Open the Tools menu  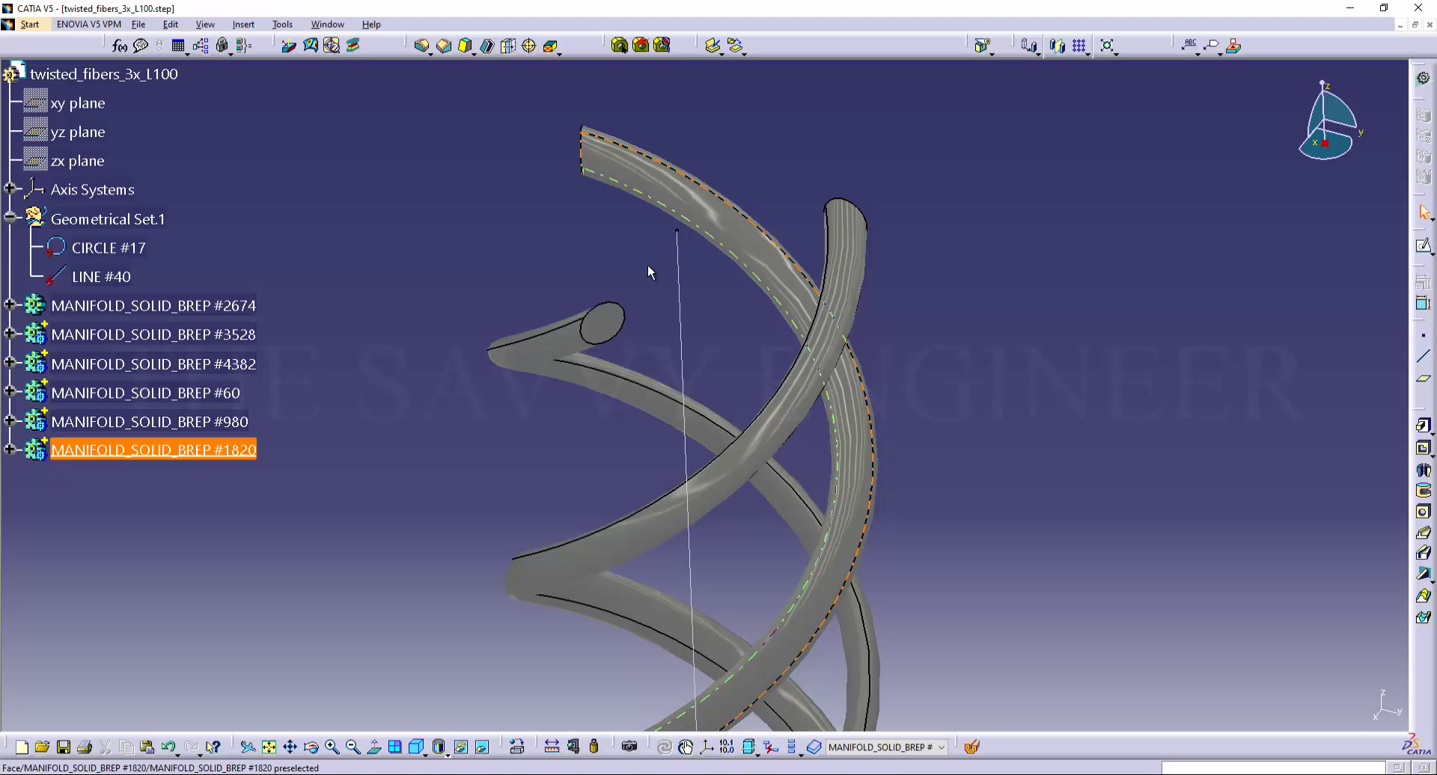tap(282, 24)
